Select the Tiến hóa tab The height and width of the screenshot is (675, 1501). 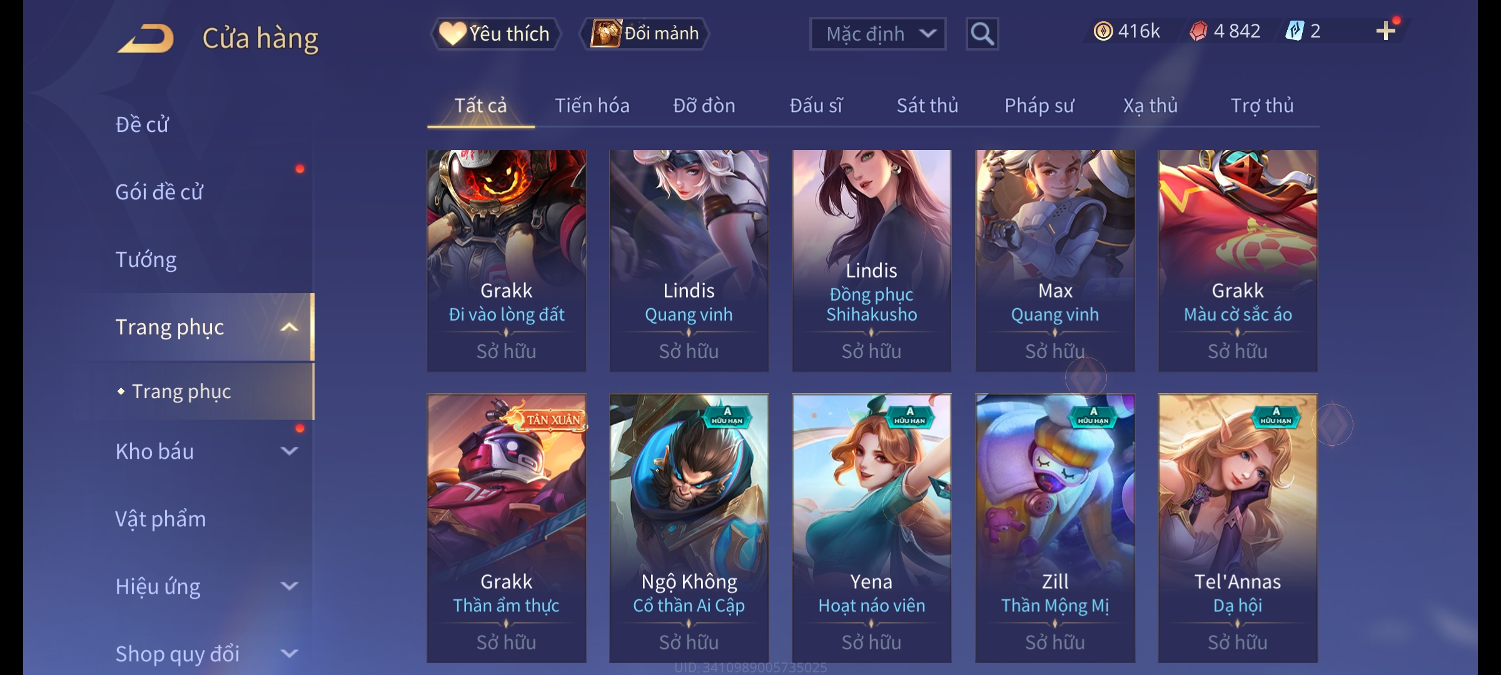[592, 106]
